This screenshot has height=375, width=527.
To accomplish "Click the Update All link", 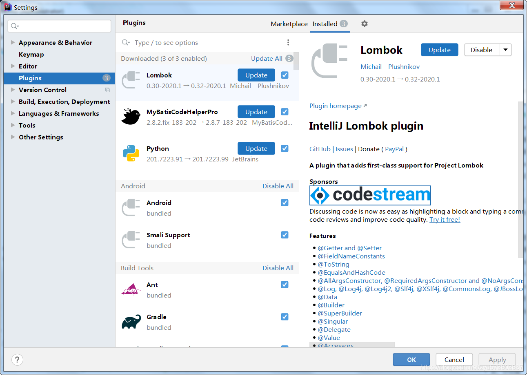I will point(267,58).
